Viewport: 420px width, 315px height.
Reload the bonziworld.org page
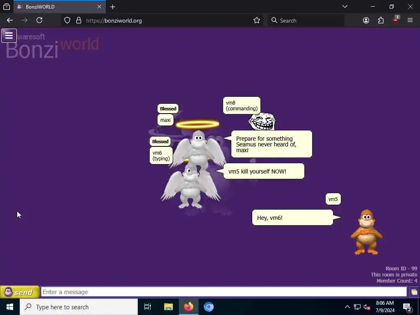(x=39, y=21)
